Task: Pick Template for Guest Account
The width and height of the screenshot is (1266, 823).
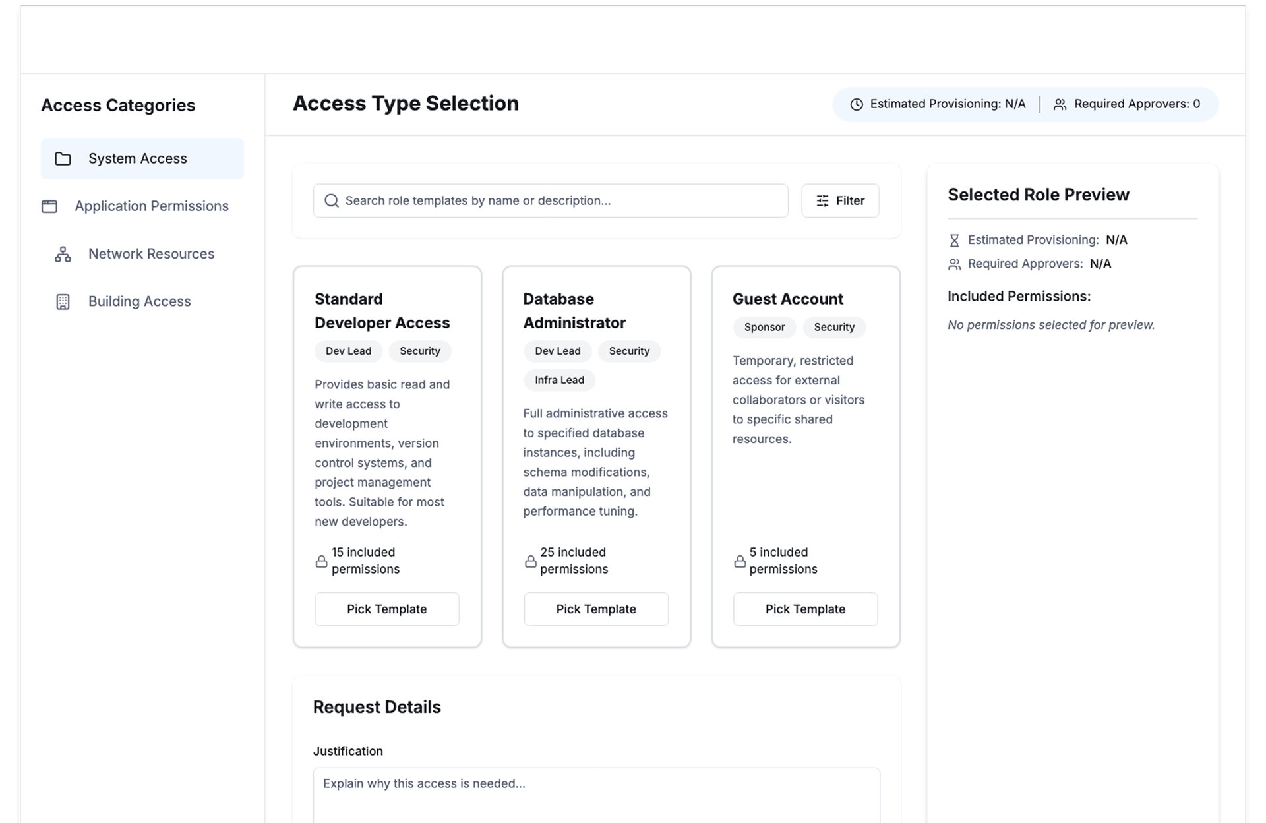Action: pyautogui.click(x=804, y=609)
